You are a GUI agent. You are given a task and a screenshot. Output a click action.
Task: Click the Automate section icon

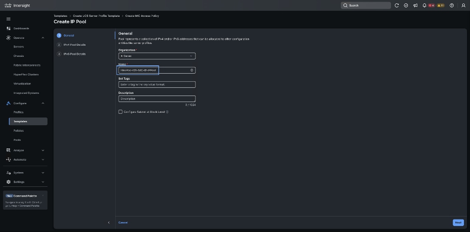coord(8,160)
